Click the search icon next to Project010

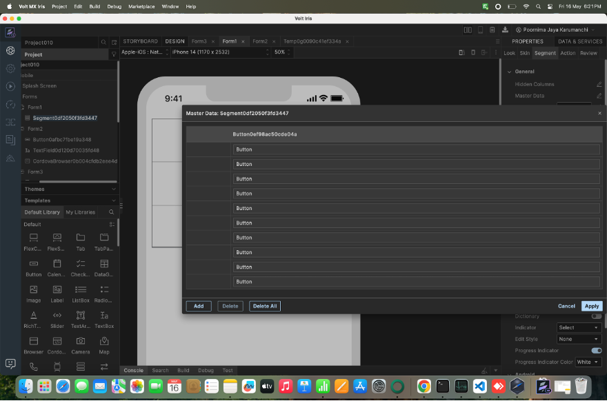103,42
